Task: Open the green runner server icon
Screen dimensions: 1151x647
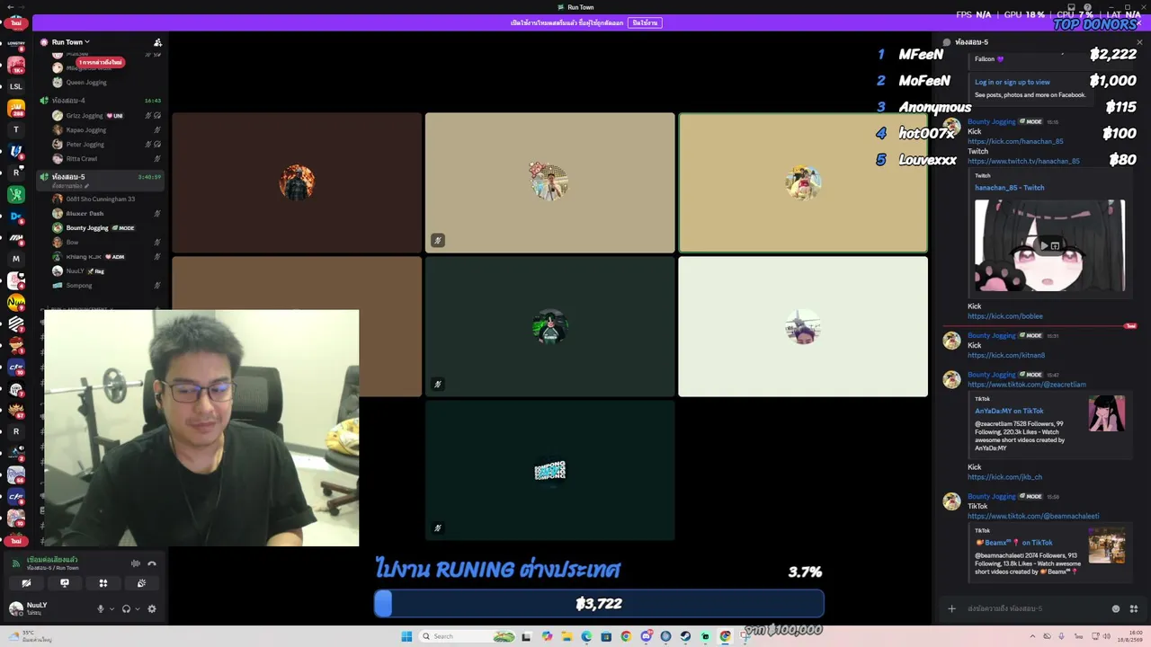Action: (x=16, y=194)
